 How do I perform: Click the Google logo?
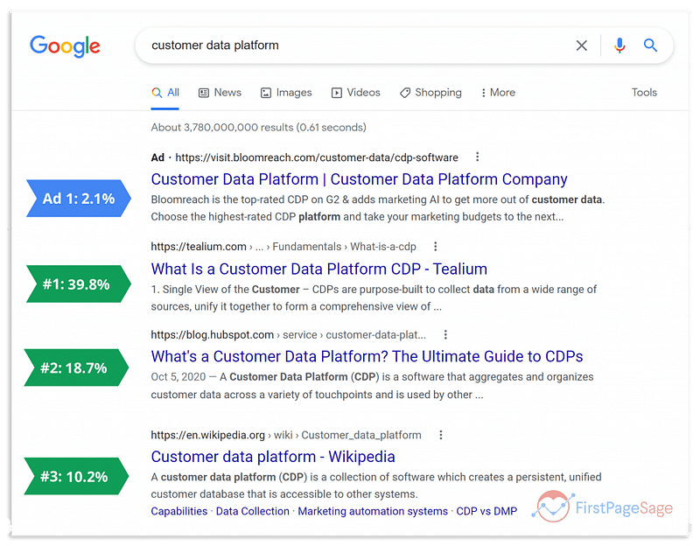click(65, 46)
